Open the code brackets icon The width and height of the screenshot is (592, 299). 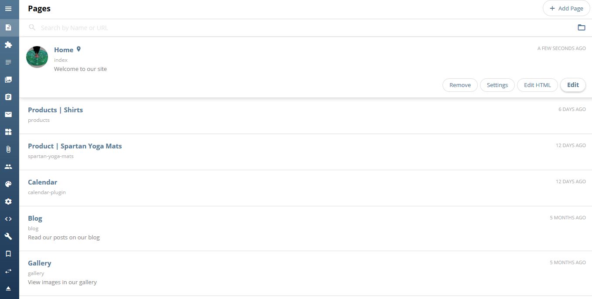pos(8,219)
